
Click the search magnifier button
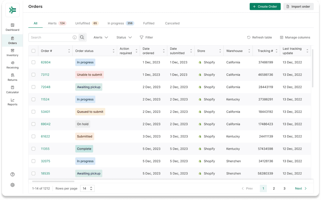pos(82,37)
